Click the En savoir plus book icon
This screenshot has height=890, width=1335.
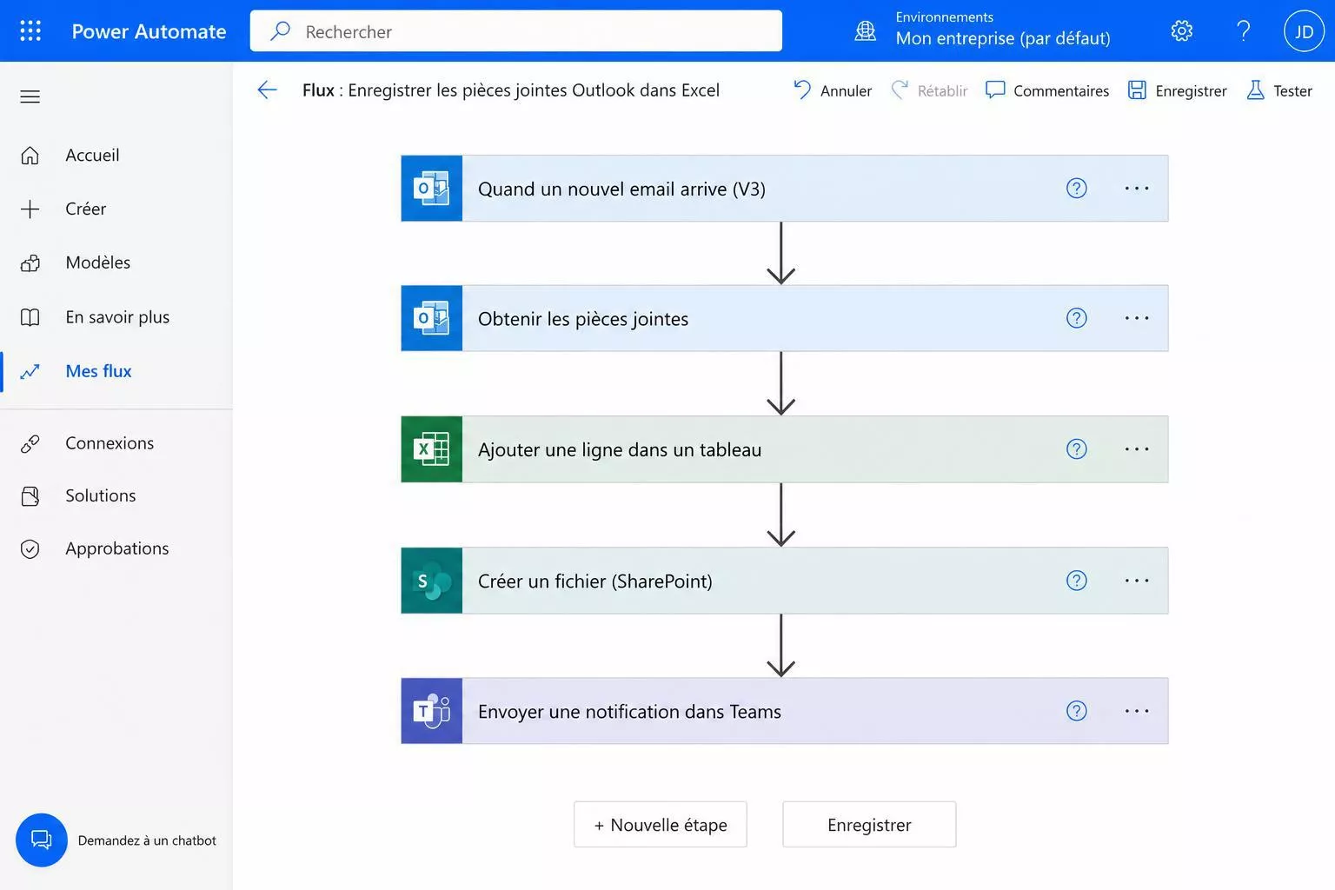30,317
